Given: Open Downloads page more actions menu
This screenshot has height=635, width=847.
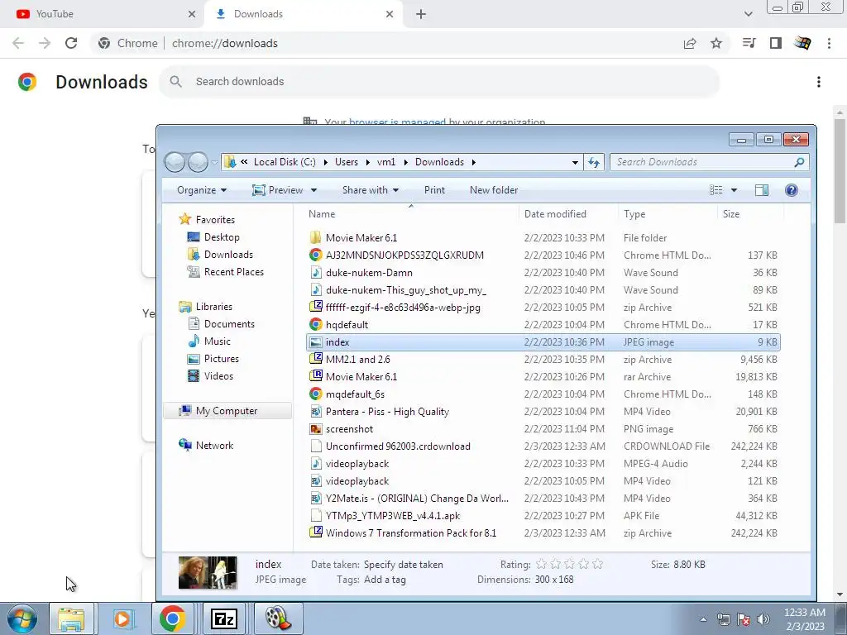Looking at the screenshot, I should tap(819, 82).
